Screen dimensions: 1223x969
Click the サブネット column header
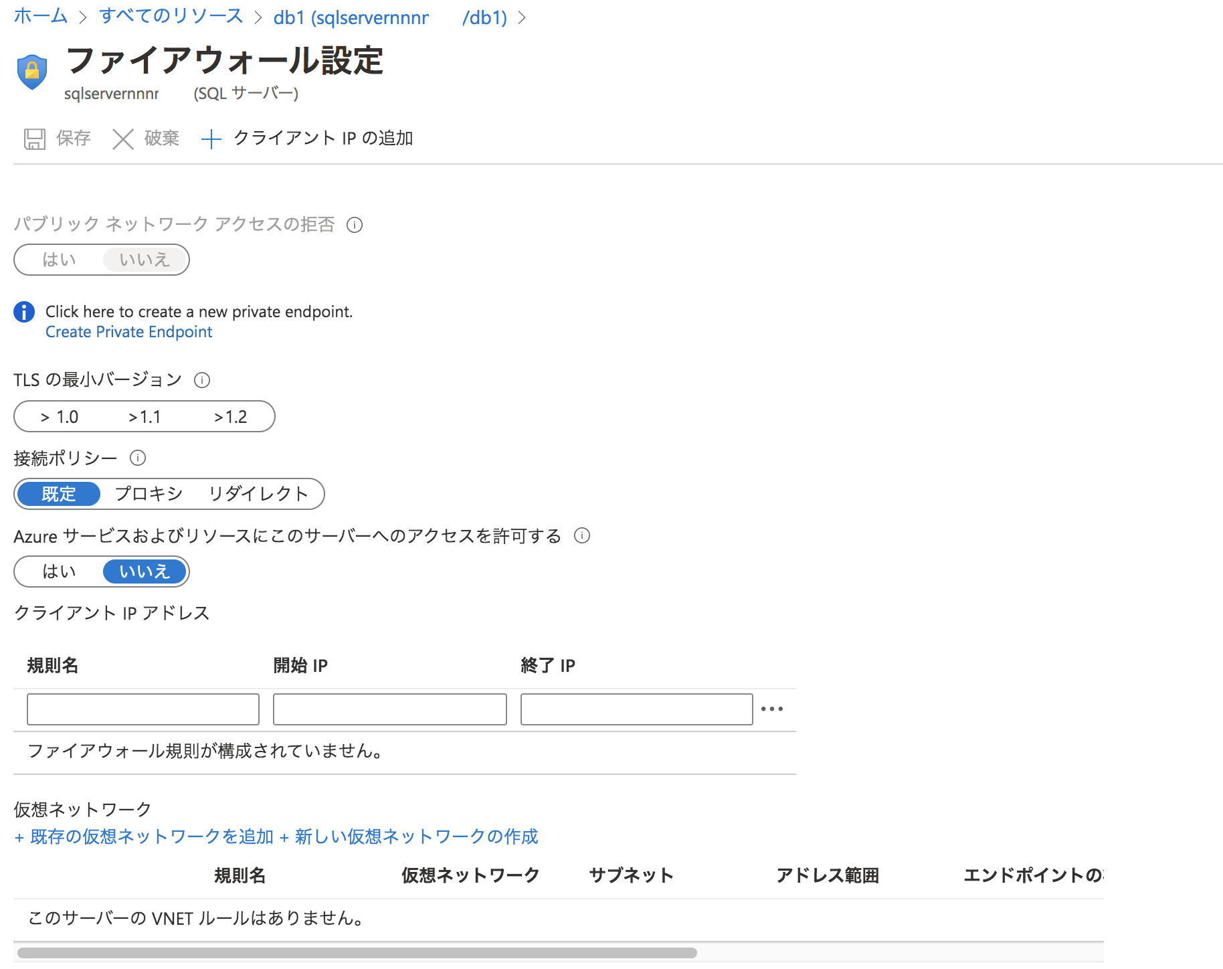click(x=631, y=875)
